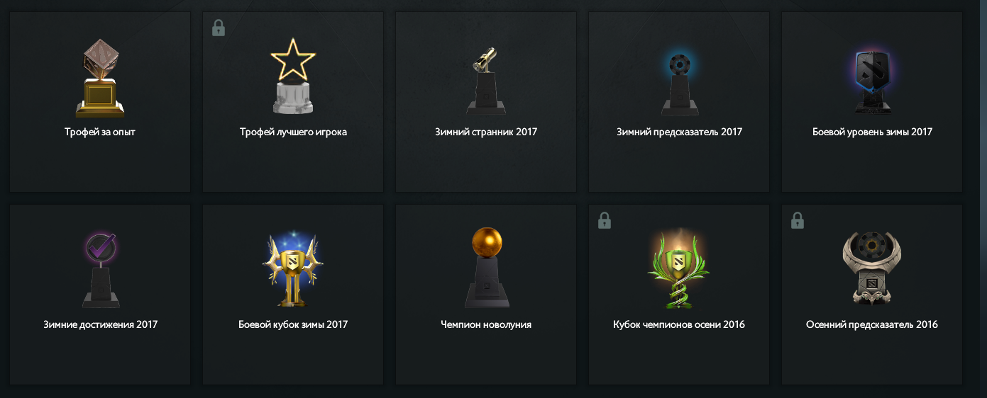Click the Зимний предсказатель 2017 caption
Viewport: 987px width, 398px height.
pos(679,132)
